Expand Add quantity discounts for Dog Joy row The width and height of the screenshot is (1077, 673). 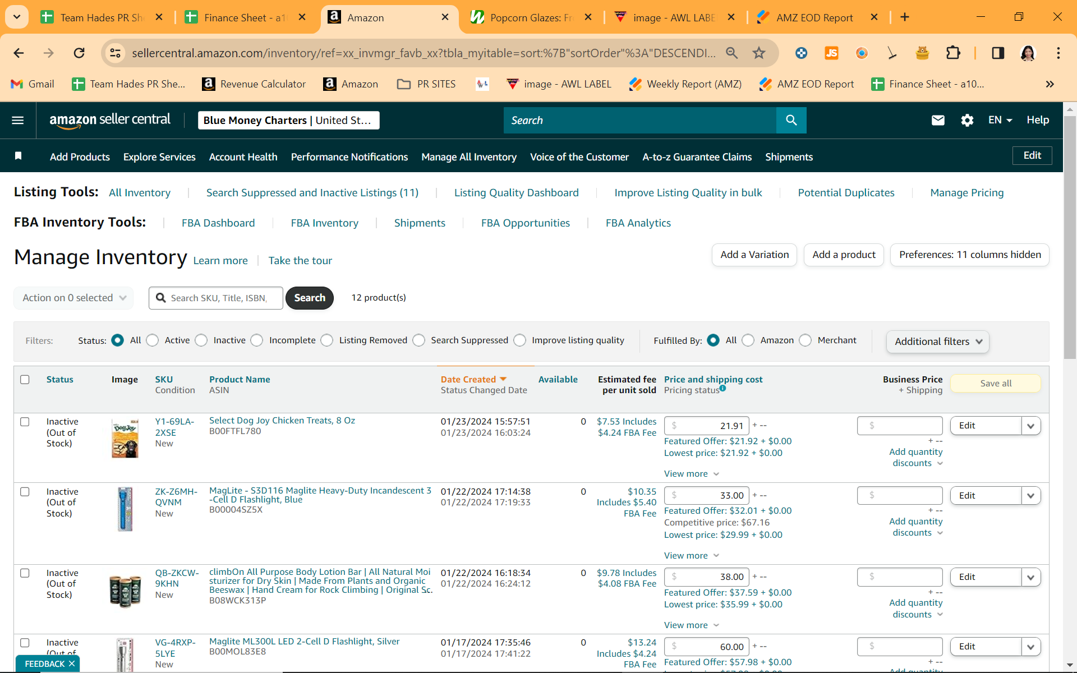(915, 458)
